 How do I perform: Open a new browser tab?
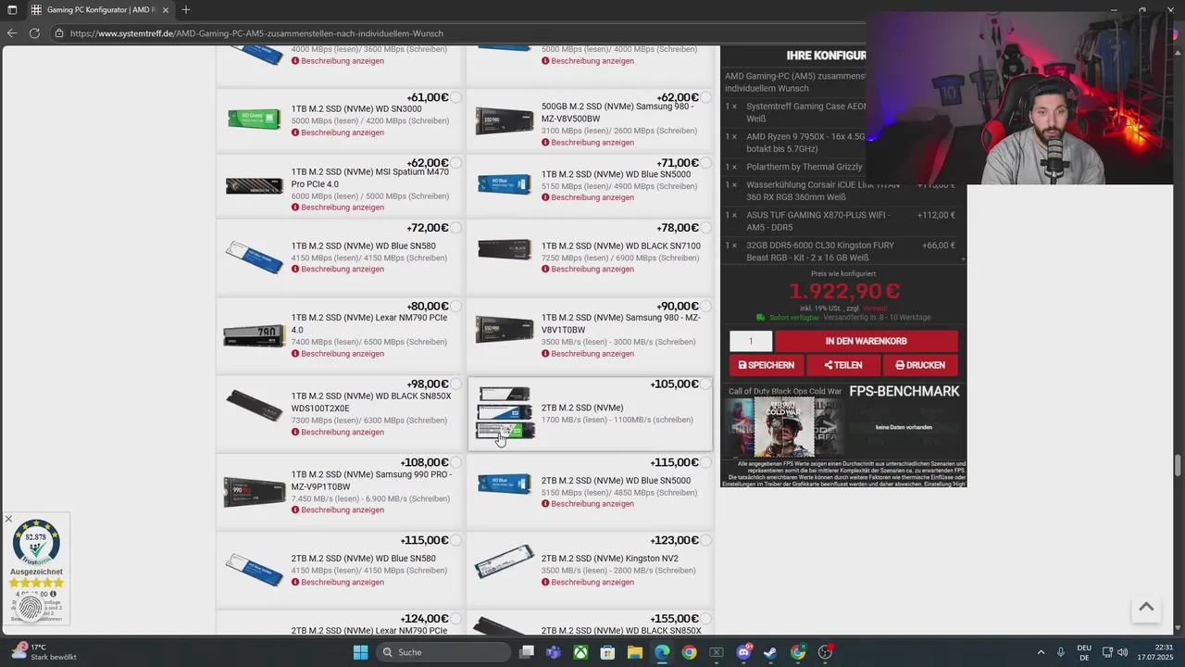click(186, 10)
